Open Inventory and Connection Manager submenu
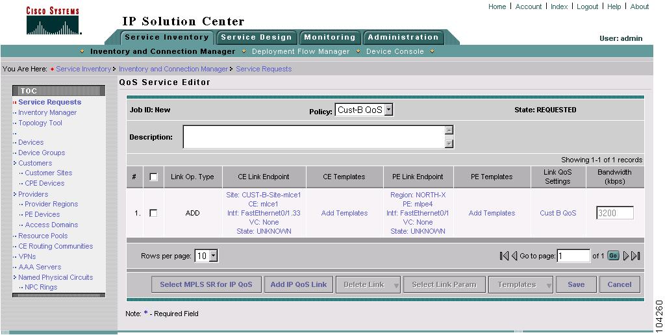This screenshot has height=335, width=665. (162, 51)
